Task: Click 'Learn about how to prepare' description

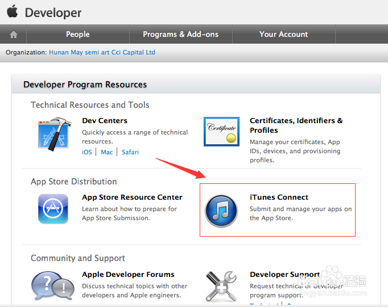Action: coord(129,213)
